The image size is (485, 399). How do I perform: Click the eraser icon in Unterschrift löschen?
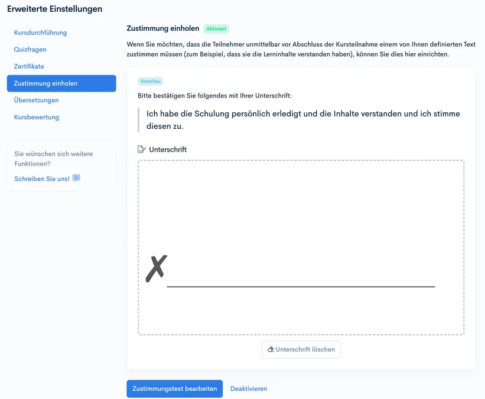click(271, 349)
